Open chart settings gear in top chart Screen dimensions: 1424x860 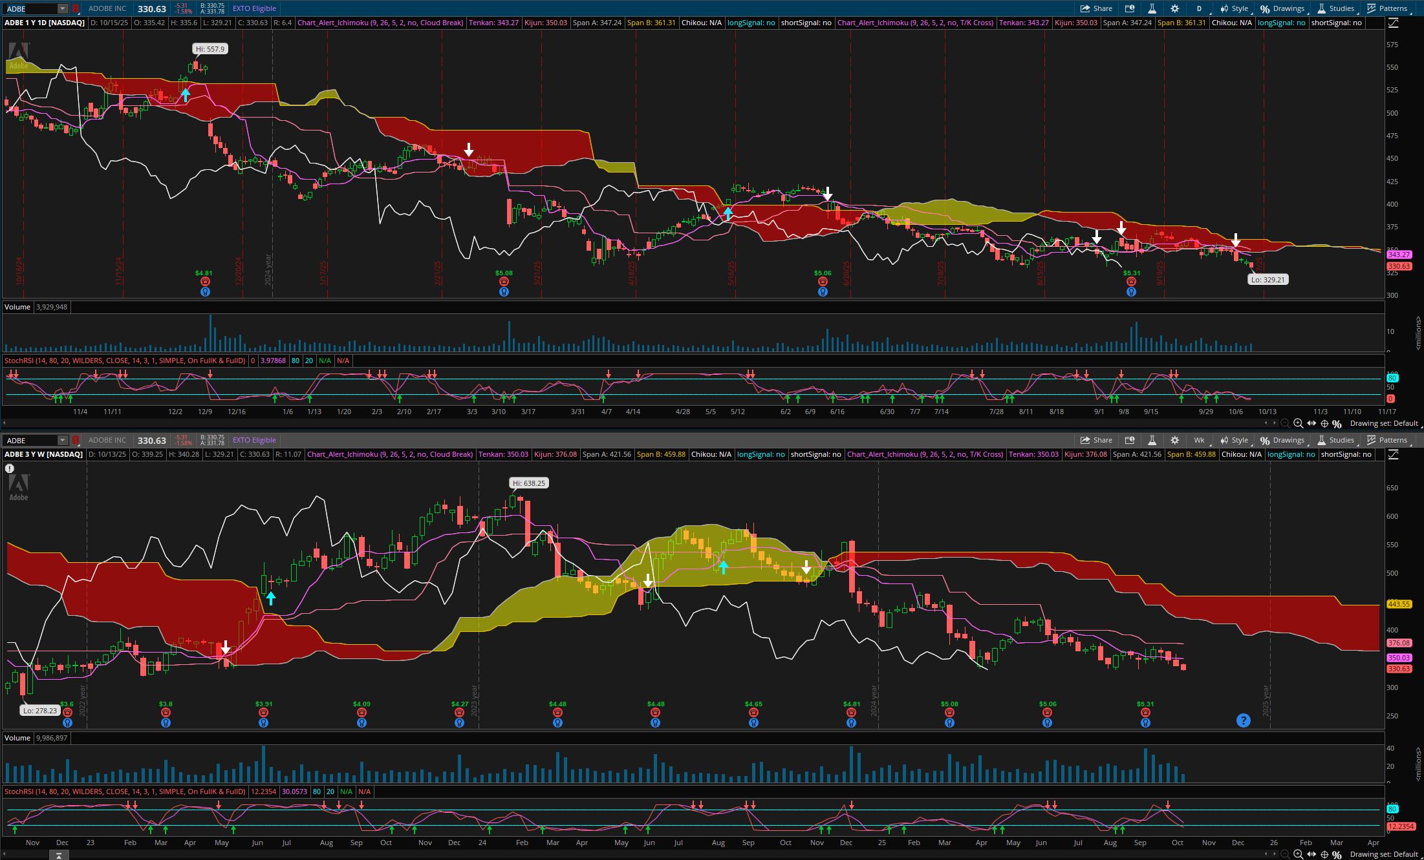(1174, 8)
